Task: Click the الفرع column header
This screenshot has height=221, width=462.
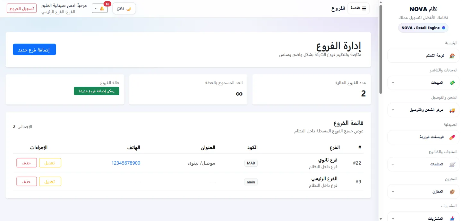Action: (x=334, y=147)
